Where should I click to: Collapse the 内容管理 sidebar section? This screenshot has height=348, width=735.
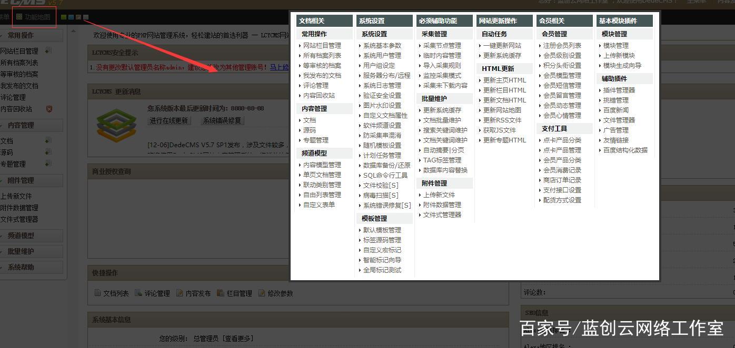point(31,125)
